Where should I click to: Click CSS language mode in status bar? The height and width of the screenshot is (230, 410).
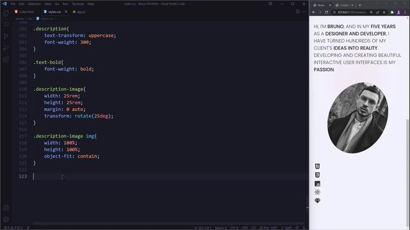pos(253,227)
